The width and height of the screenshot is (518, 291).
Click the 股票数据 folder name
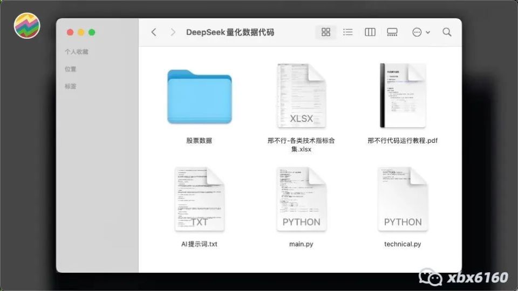[x=199, y=141]
